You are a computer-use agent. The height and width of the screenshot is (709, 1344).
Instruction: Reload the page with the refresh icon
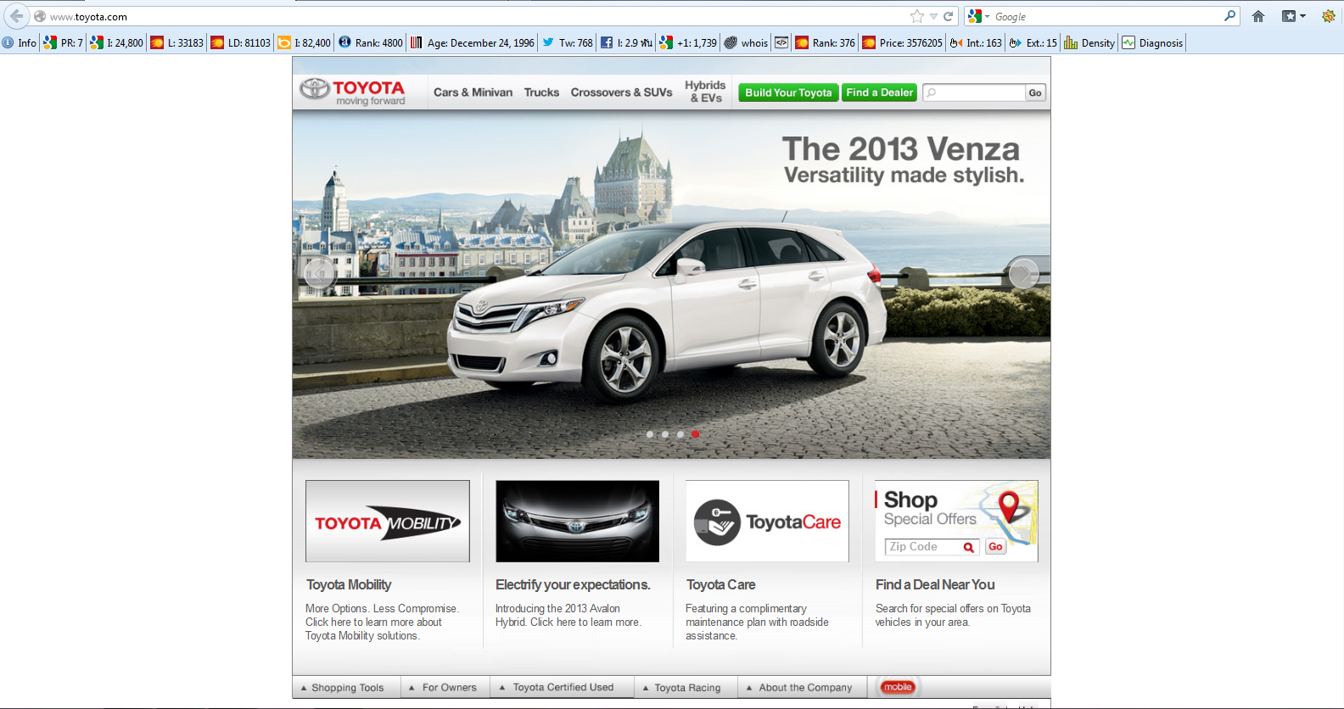(949, 16)
